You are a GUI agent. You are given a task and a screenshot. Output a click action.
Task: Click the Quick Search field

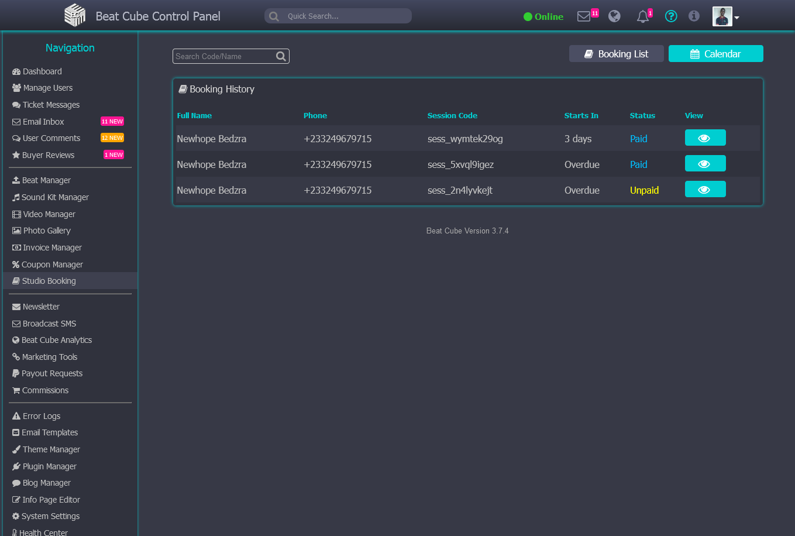click(338, 16)
